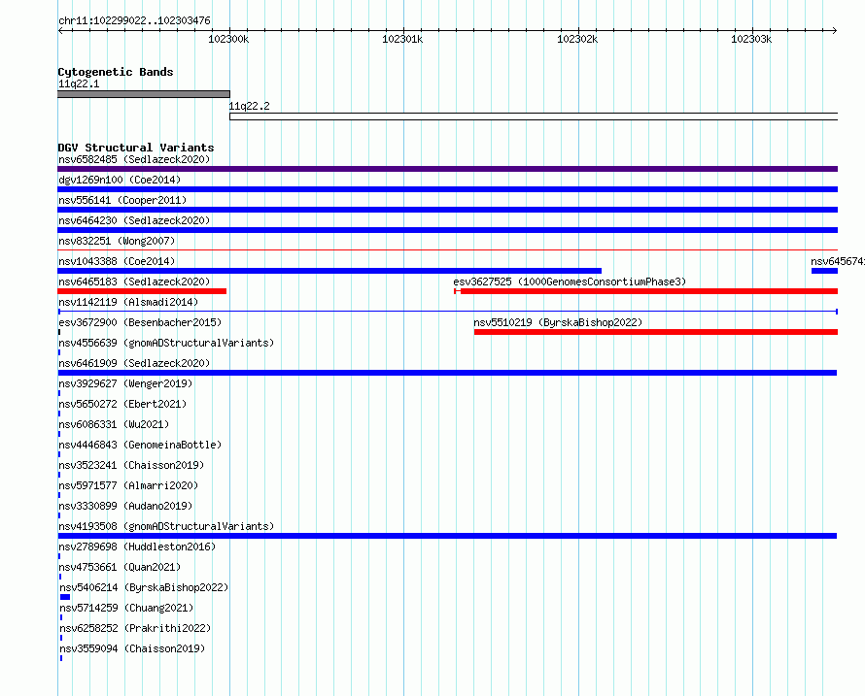Open the nsv6086331 (Wu2021) label
The height and width of the screenshot is (696, 865).
point(114,424)
